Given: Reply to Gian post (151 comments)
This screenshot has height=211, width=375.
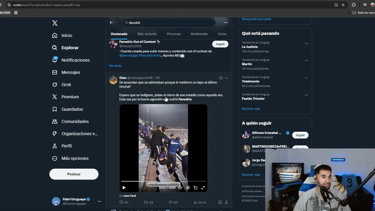Looking at the screenshot, I should pos(124,202).
